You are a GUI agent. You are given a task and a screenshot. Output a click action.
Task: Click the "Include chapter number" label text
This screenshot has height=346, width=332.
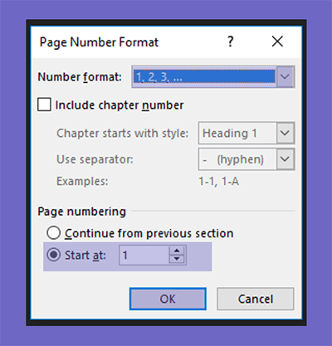(120, 105)
